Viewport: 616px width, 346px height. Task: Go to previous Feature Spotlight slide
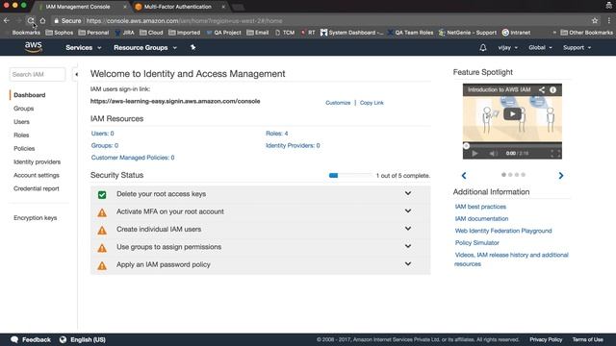[x=464, y=175]
